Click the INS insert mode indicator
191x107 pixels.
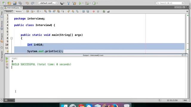(185, 100)
